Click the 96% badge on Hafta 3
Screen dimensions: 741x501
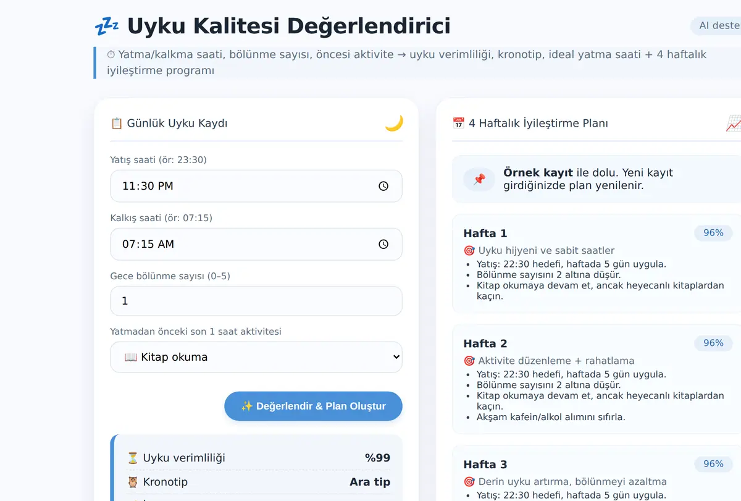(713, 464)
